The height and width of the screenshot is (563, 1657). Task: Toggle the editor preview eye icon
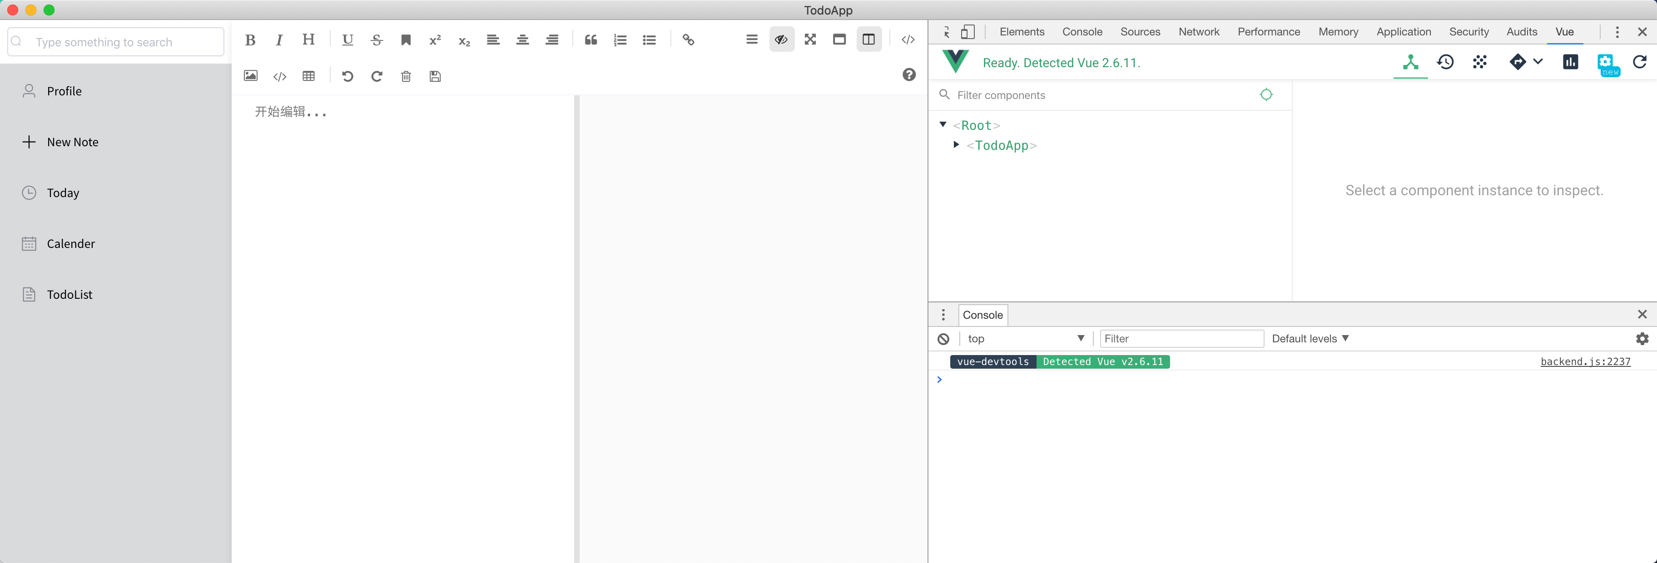pyautogui.click(x=781, y=40)
